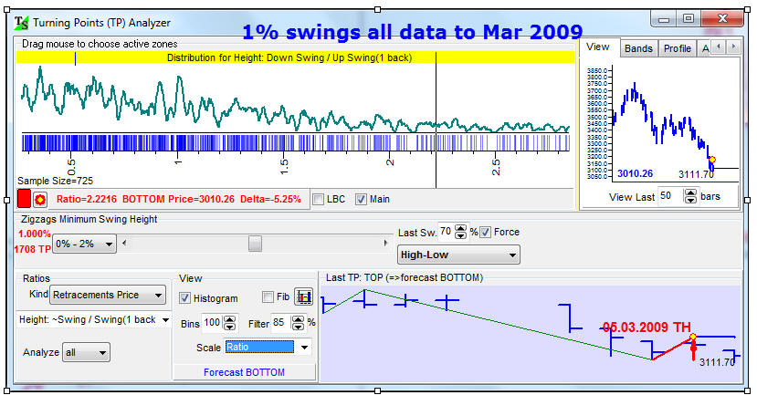Click the red square color indicator
This screenshot has width=757, height=416.
coord(25,199)
